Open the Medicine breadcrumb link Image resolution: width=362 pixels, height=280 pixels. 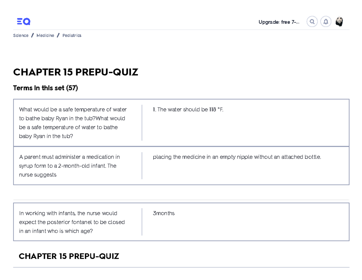(x=45, y=35)
